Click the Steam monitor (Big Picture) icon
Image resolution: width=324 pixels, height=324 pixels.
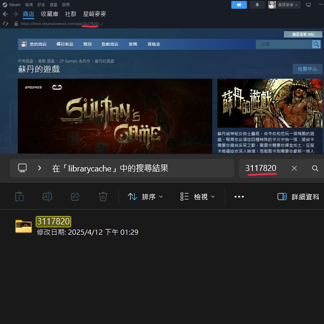(x=308, y=5)
